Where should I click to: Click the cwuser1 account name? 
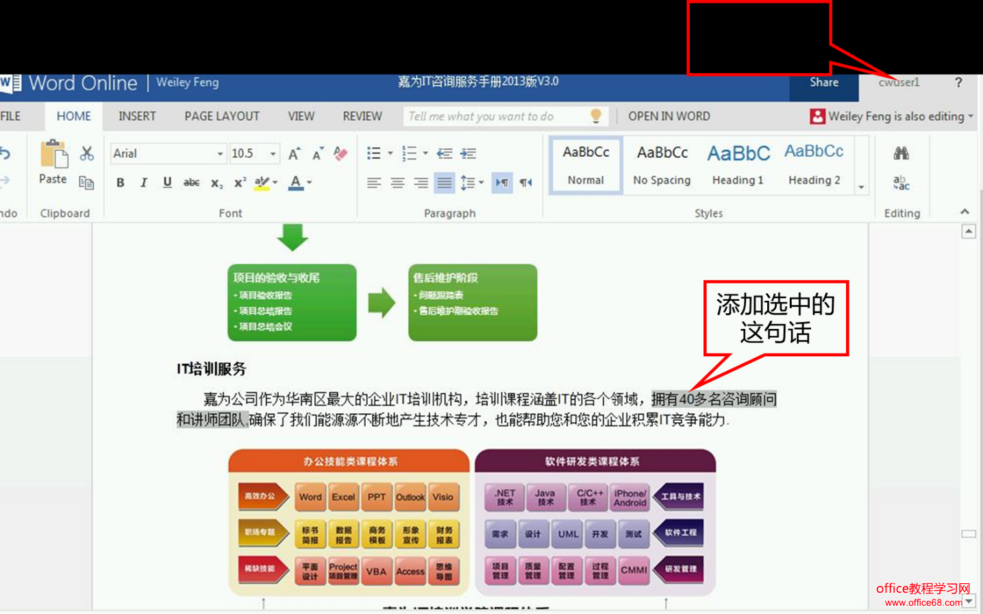tap(899, 82)
